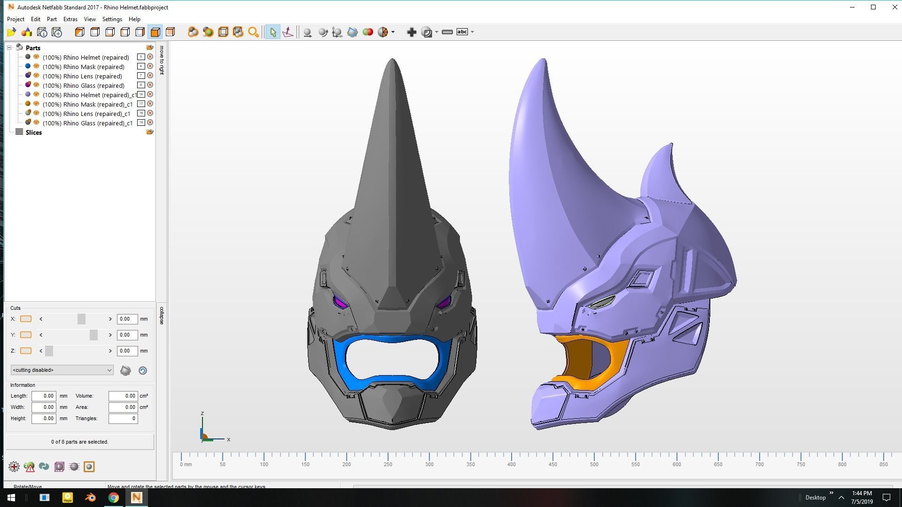Click the open project folder icon
The height and width of the screenshot is (507, 902).
coord(11,32)
